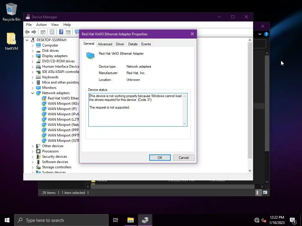Click the Windows Start button
302x226 pixels.
[x=7, y=220]
